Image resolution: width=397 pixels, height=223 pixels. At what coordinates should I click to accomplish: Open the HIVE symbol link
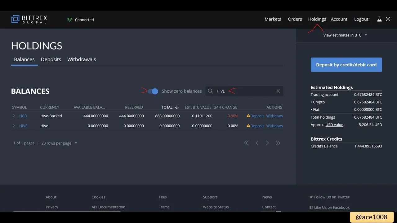tap(23, 126)
